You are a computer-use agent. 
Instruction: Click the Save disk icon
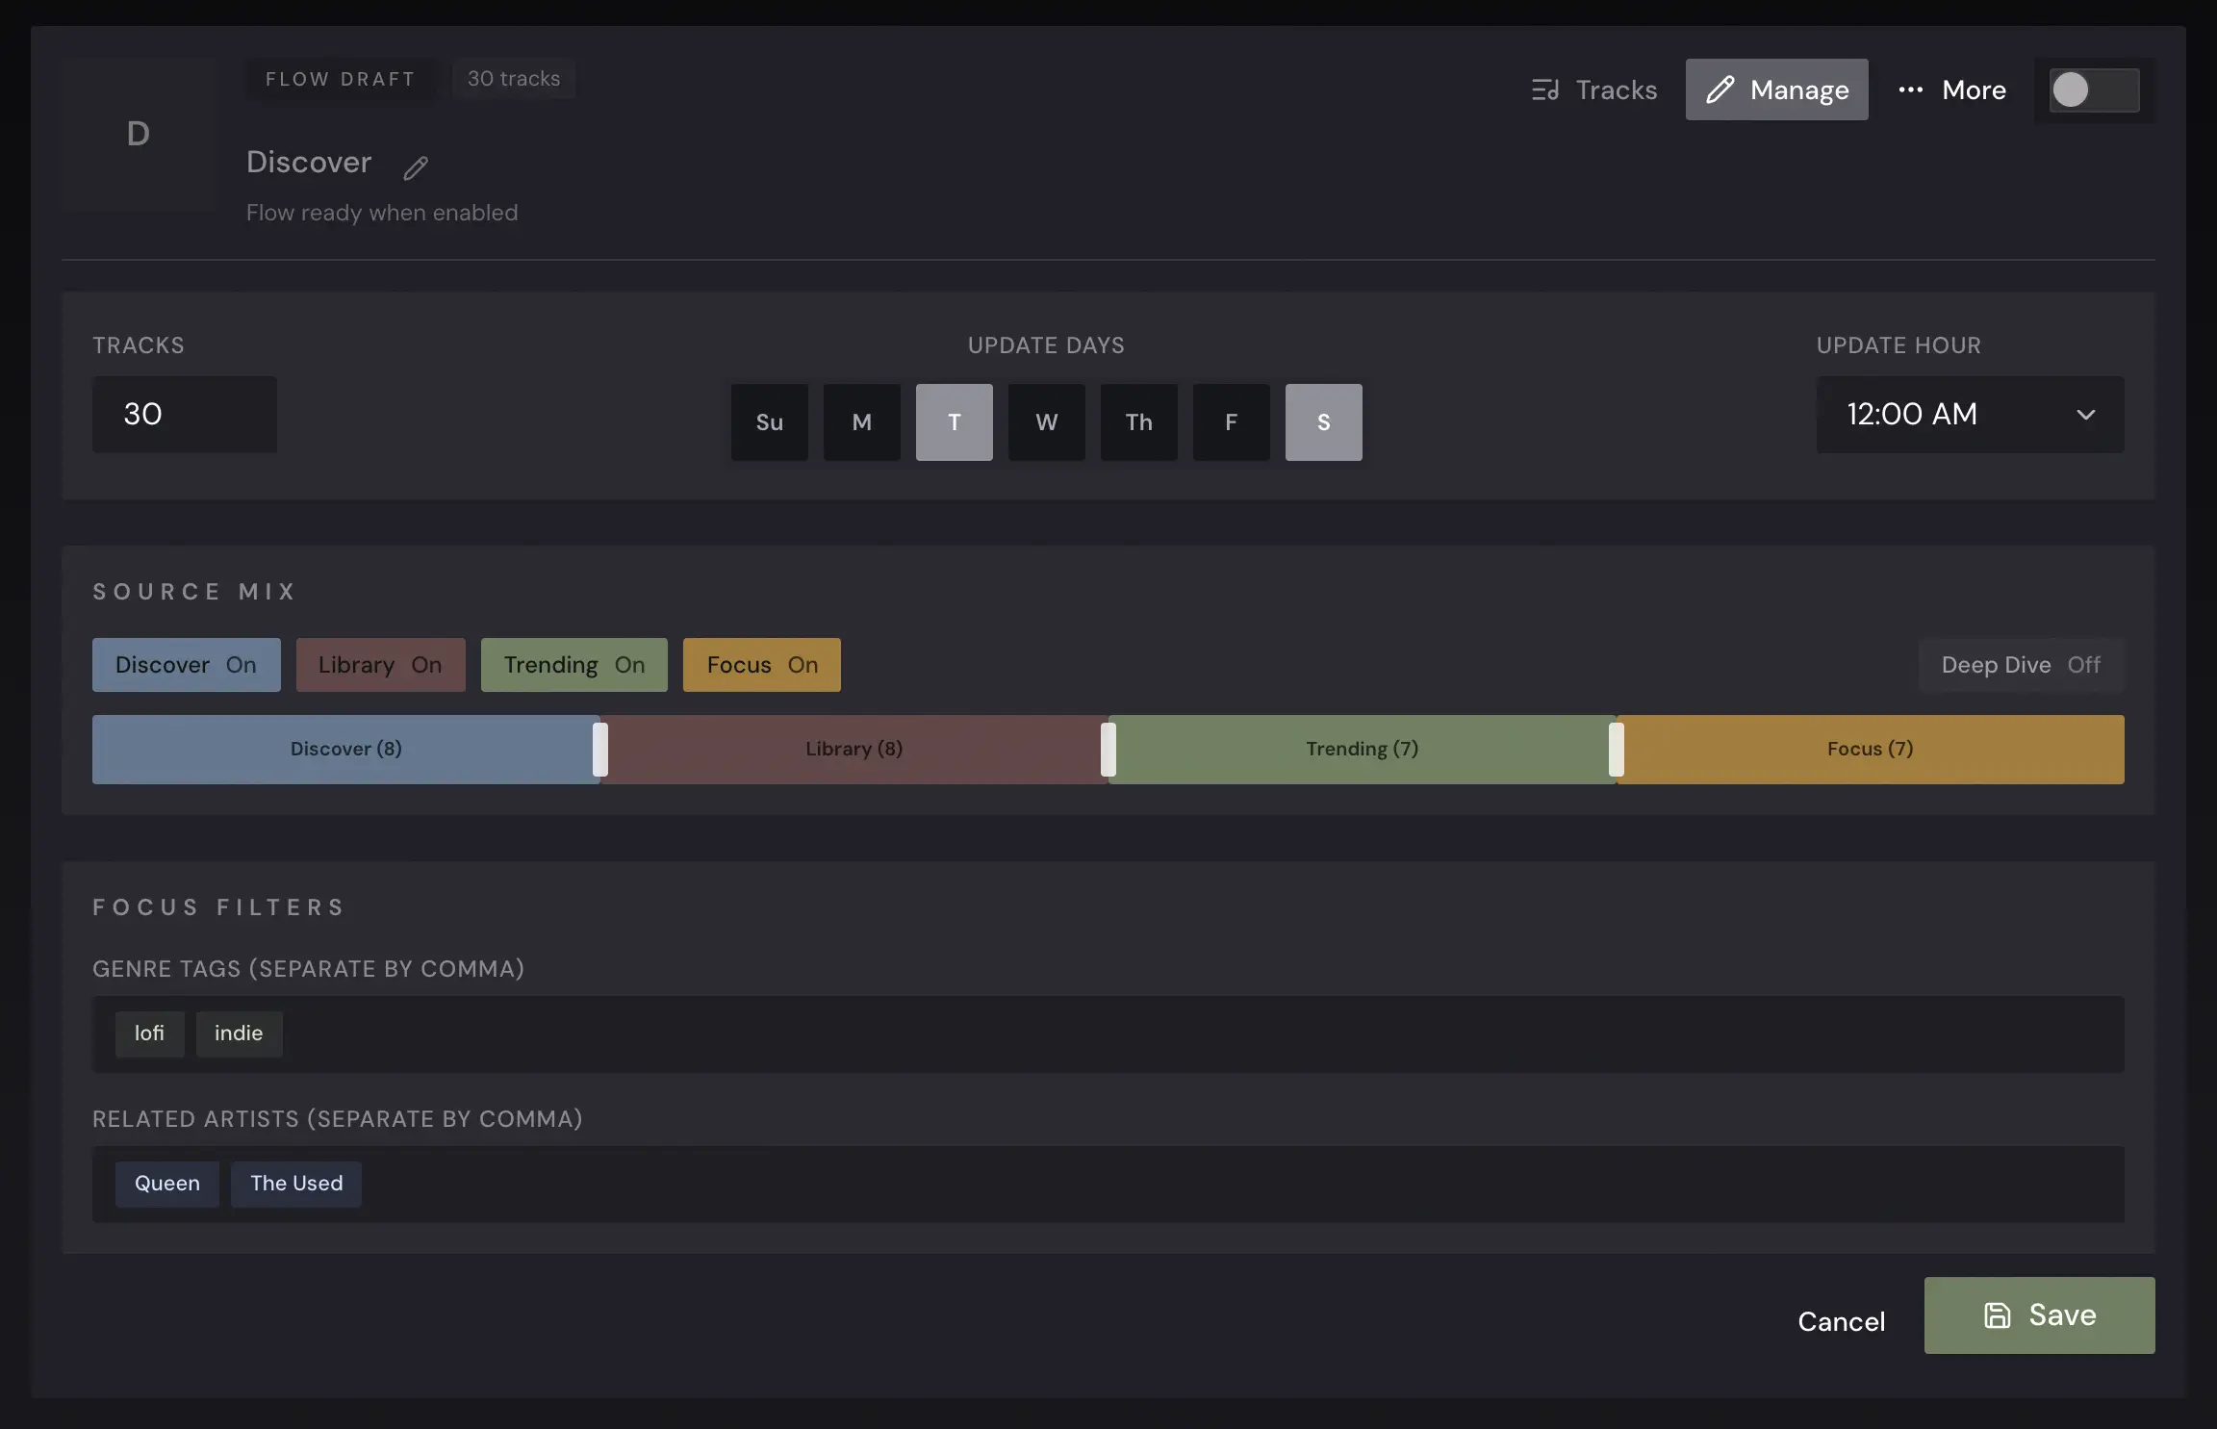coord(1998,1315)
